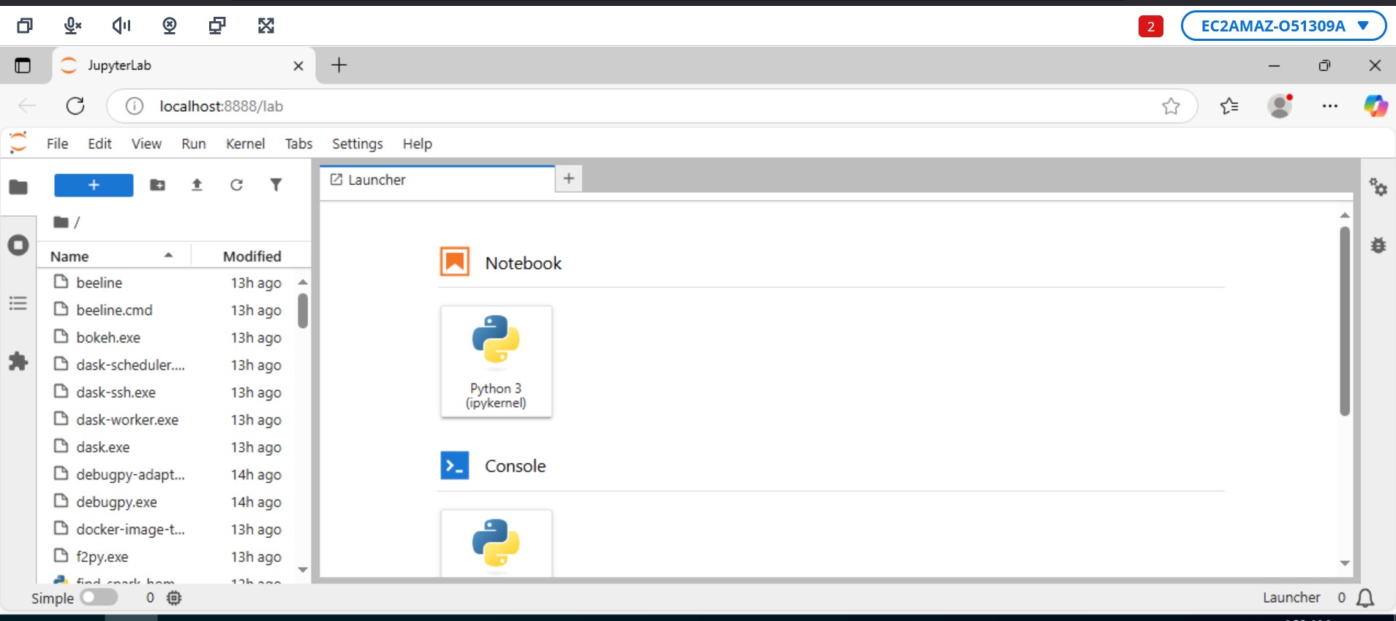Open new browser tab with plus

[x=339, y=65]
